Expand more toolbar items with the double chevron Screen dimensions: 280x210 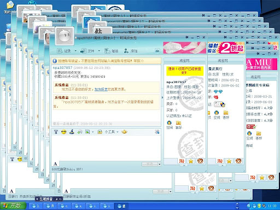pos(157,51)
